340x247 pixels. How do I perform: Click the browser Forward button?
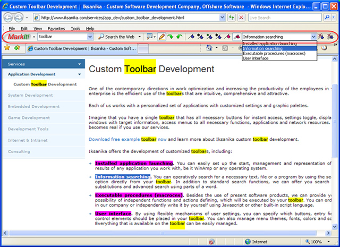19,18
